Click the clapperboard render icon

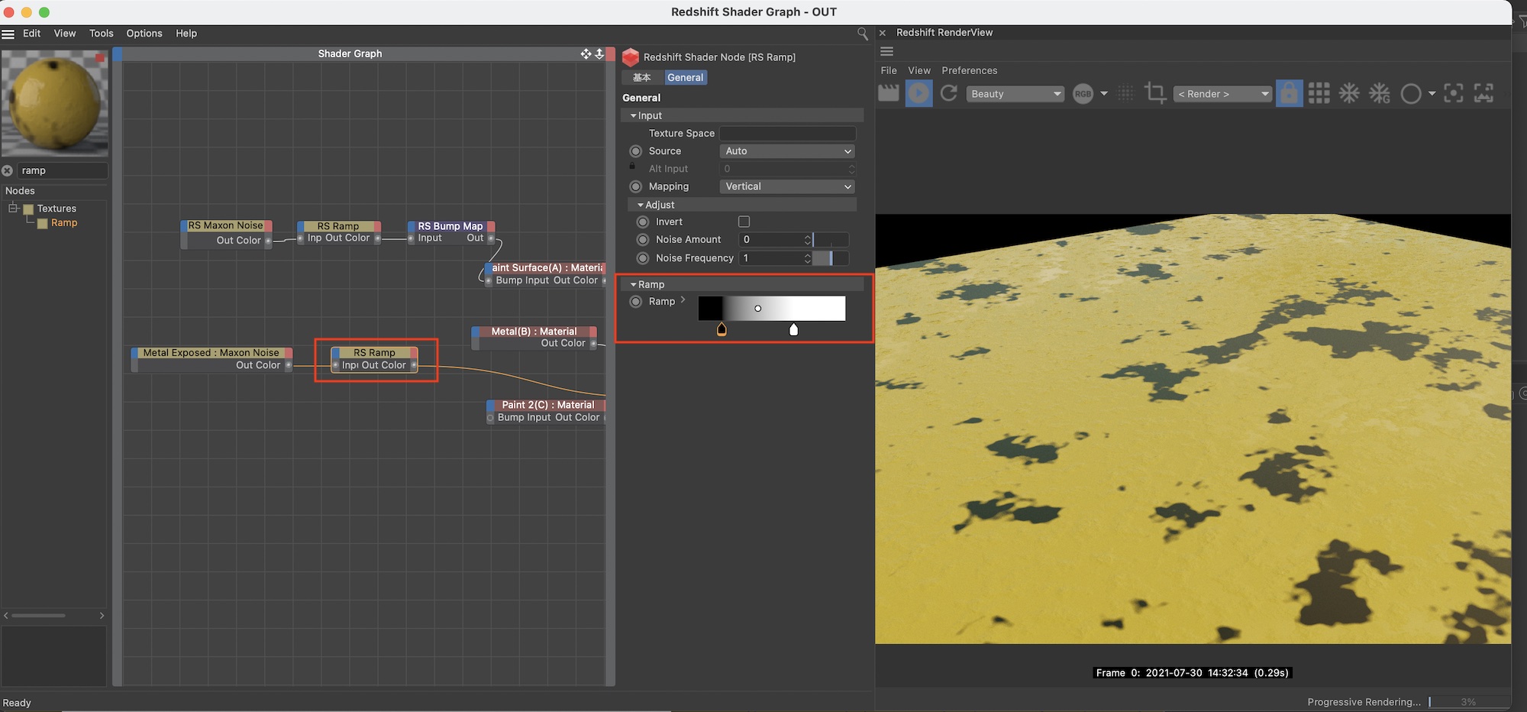point(888,93)
